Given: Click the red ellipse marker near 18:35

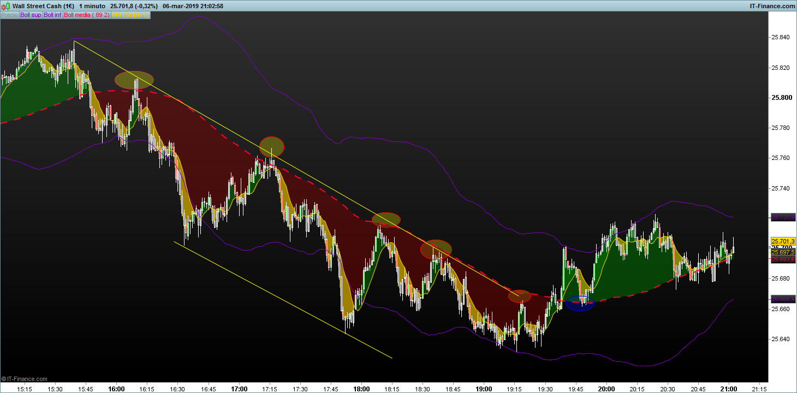Looking at the screenshot, I should pyautogui.click(x=436, y=249).
